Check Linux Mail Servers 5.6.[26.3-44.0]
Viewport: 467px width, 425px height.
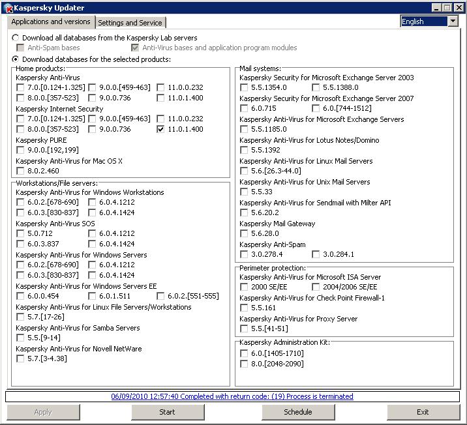pos(244,171)
